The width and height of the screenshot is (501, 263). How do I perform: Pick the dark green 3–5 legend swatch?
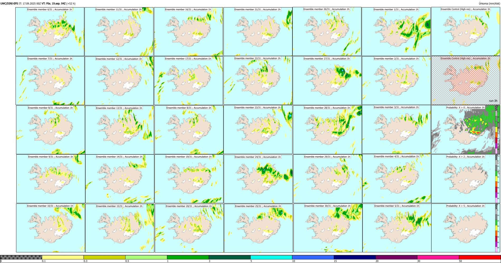click(x=229, y=257)
